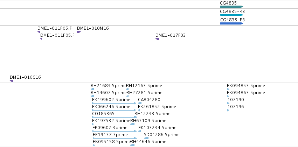Open the DME1-010M16 clone label

tap(93, 28)
